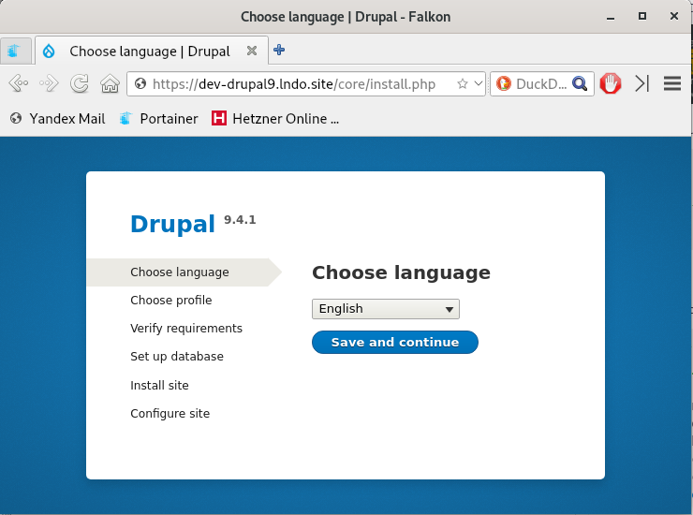Open the home page icon
Viewport: 693px width, 515px height.
tap(110, 83)
